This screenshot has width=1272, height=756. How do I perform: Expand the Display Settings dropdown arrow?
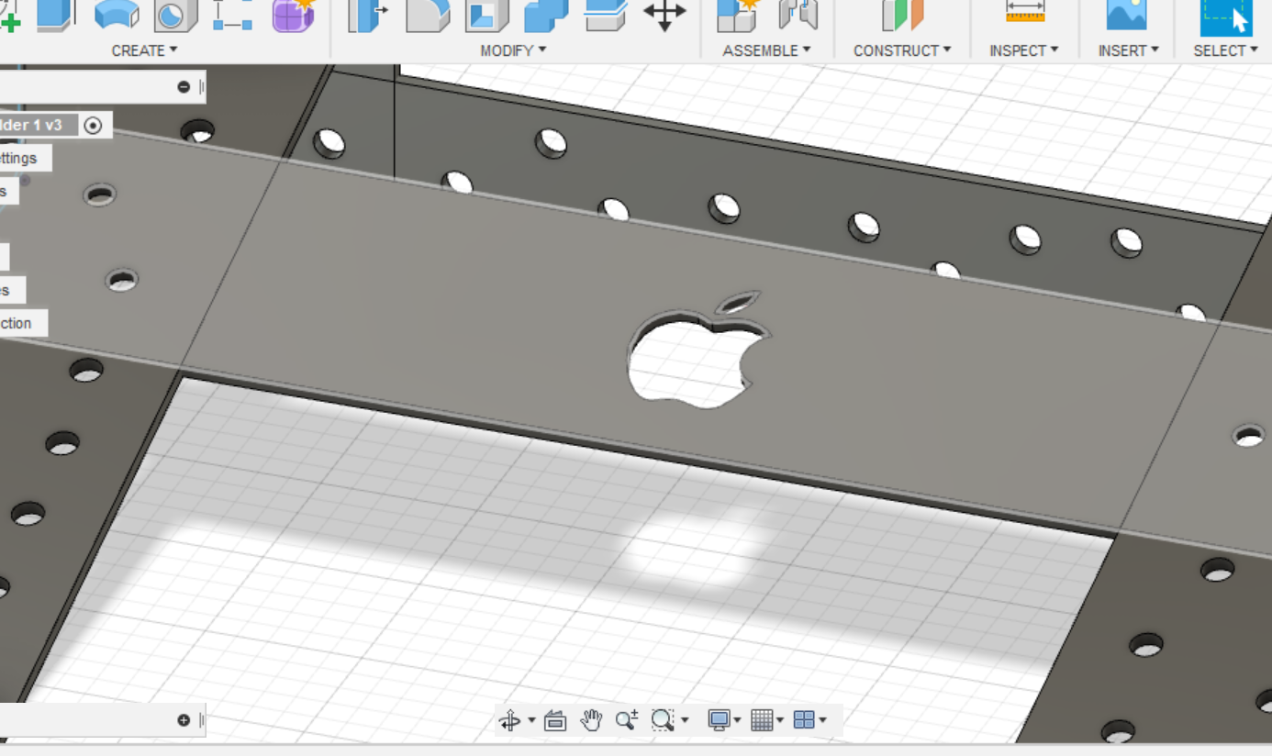point(737,721)
